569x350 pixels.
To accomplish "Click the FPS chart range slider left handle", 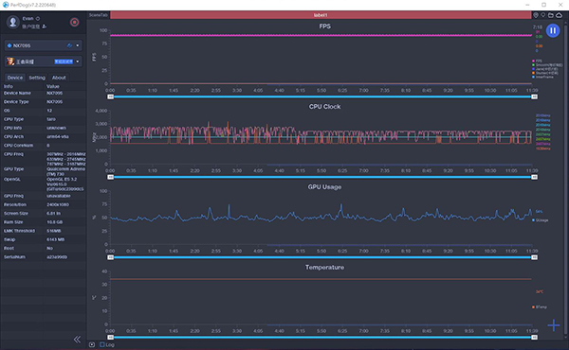I will point(111,96).
